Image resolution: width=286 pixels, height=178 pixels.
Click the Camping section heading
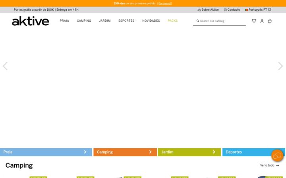click(x=19, y=165)
